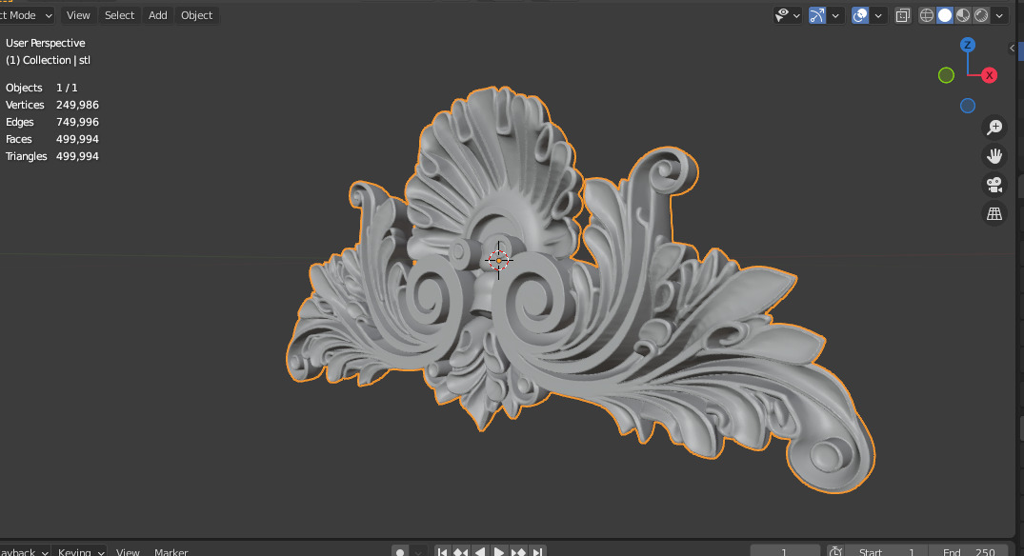1024x556 pixels.
Task: Open the Keying dropdown in timeline
Action: pos(79,552)
